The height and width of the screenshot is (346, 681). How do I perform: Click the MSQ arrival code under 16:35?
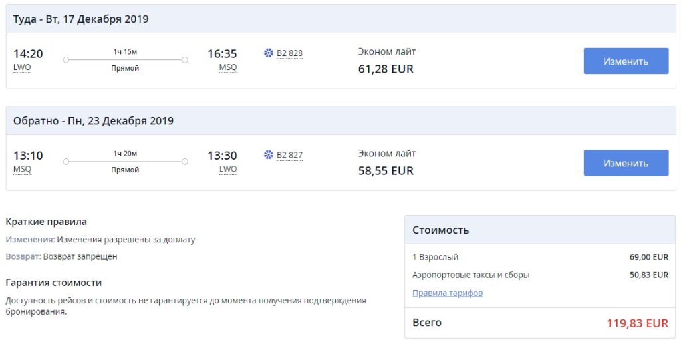(x=228, y=68)
